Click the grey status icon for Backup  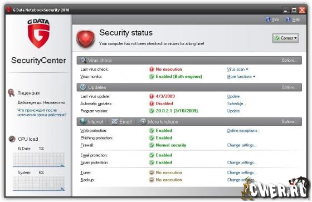pos(152,180)
